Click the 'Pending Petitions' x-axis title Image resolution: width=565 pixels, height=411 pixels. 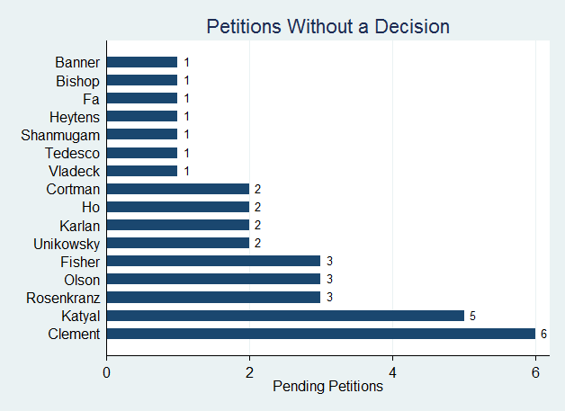tap(327, 387)
